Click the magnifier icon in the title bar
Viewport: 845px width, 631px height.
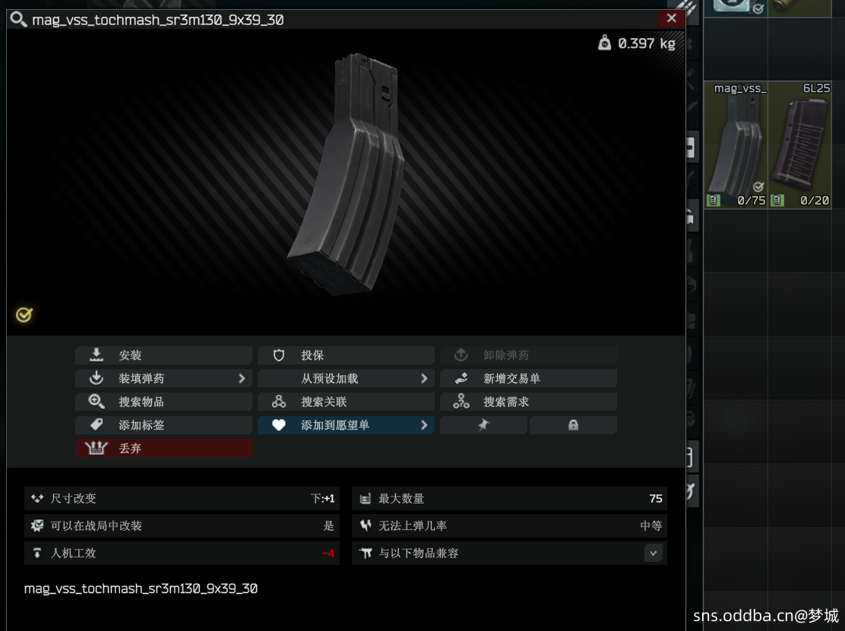click(19, 20)
